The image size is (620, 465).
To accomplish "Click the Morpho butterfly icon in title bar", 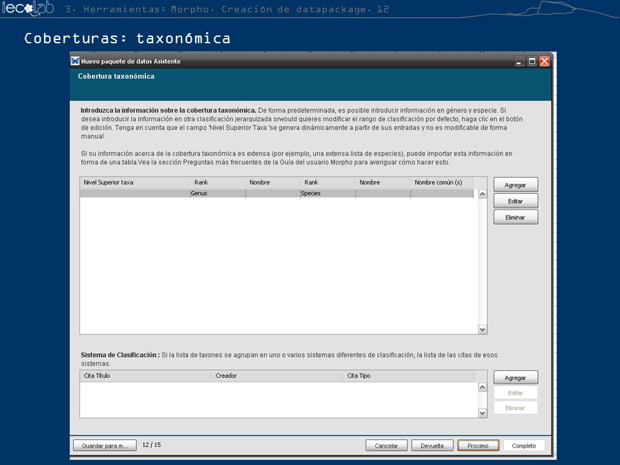I will pos(75,61).
